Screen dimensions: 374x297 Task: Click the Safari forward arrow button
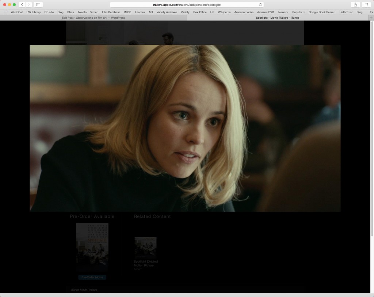29,4
